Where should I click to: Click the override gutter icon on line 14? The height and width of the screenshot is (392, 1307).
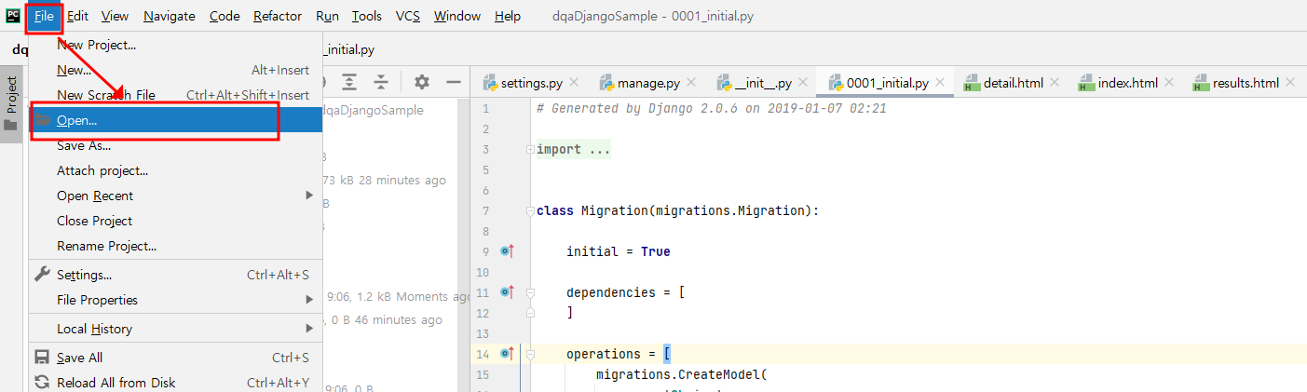507,354
